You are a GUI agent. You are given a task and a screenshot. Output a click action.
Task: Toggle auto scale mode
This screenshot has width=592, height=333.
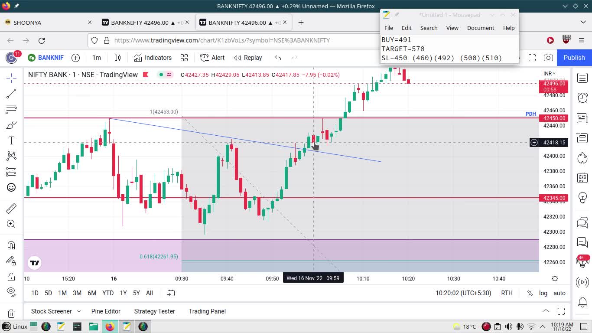click(559, 293)
